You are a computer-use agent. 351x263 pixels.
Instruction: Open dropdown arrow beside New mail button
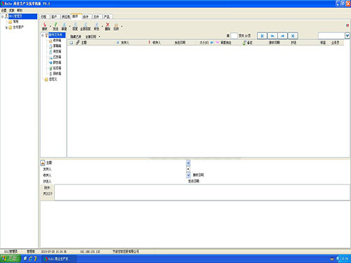[69, 26]
